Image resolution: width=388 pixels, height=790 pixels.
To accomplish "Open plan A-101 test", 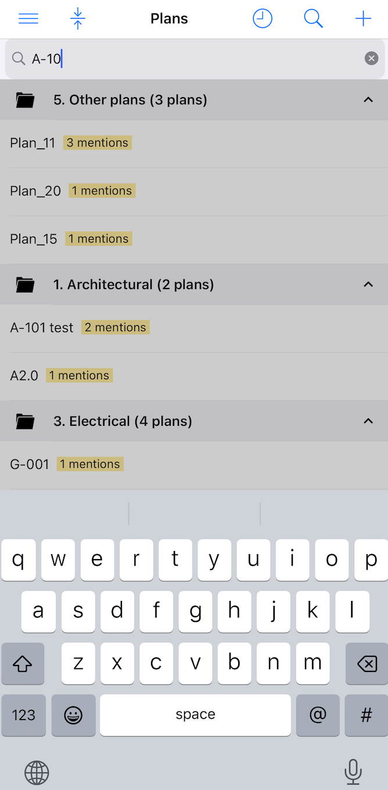I will pyautogui.click(x=41, y=327).
